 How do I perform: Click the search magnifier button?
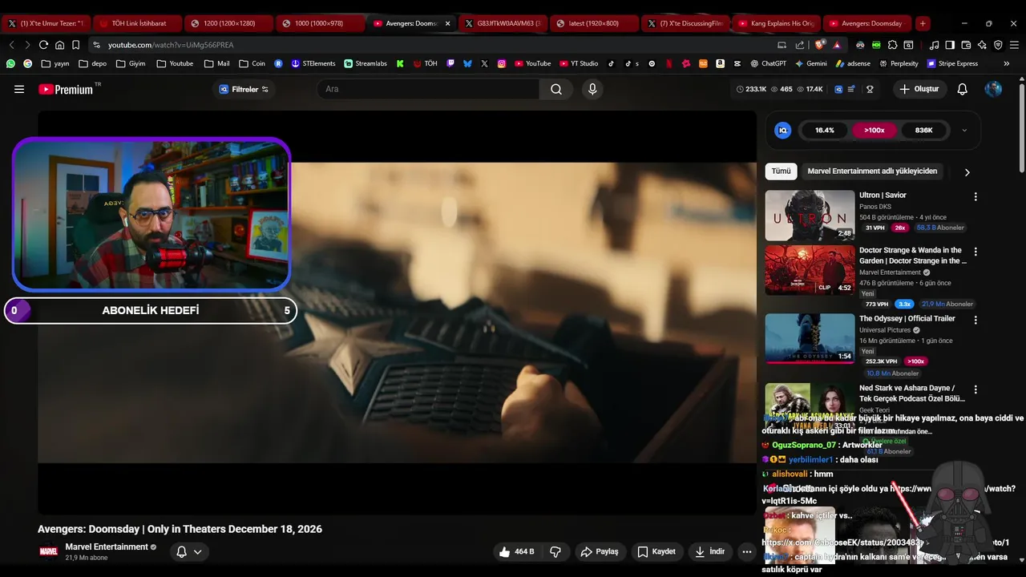(x=555, y=89)
